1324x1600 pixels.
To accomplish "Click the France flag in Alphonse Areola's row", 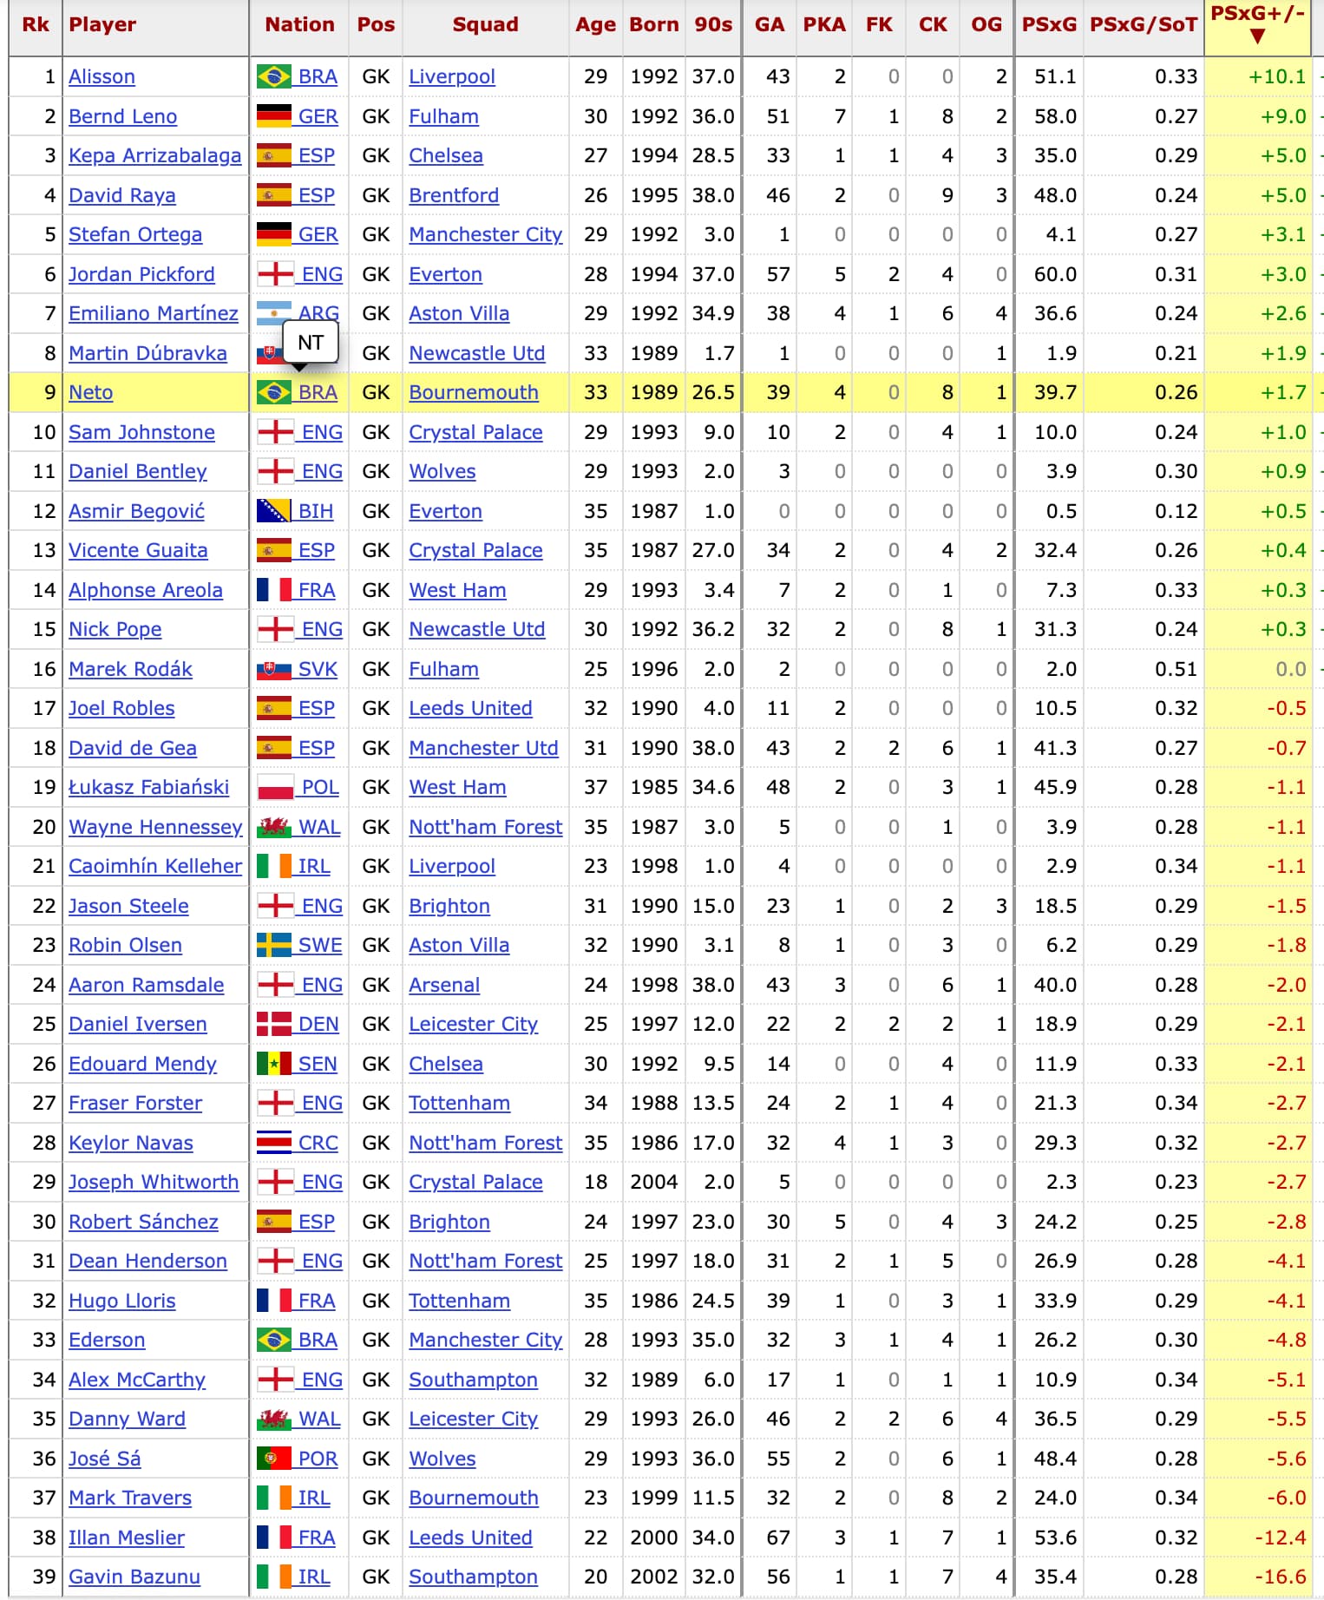I will pyautogui.click(x=274, y=590).
